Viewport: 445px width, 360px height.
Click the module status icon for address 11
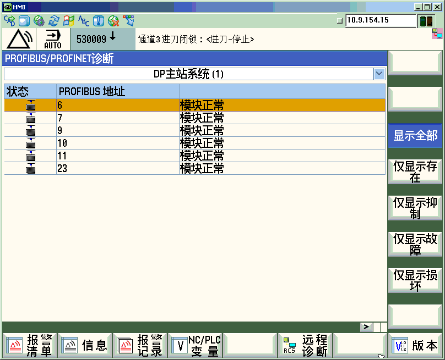pyautogui.click(x=31, y=156)
